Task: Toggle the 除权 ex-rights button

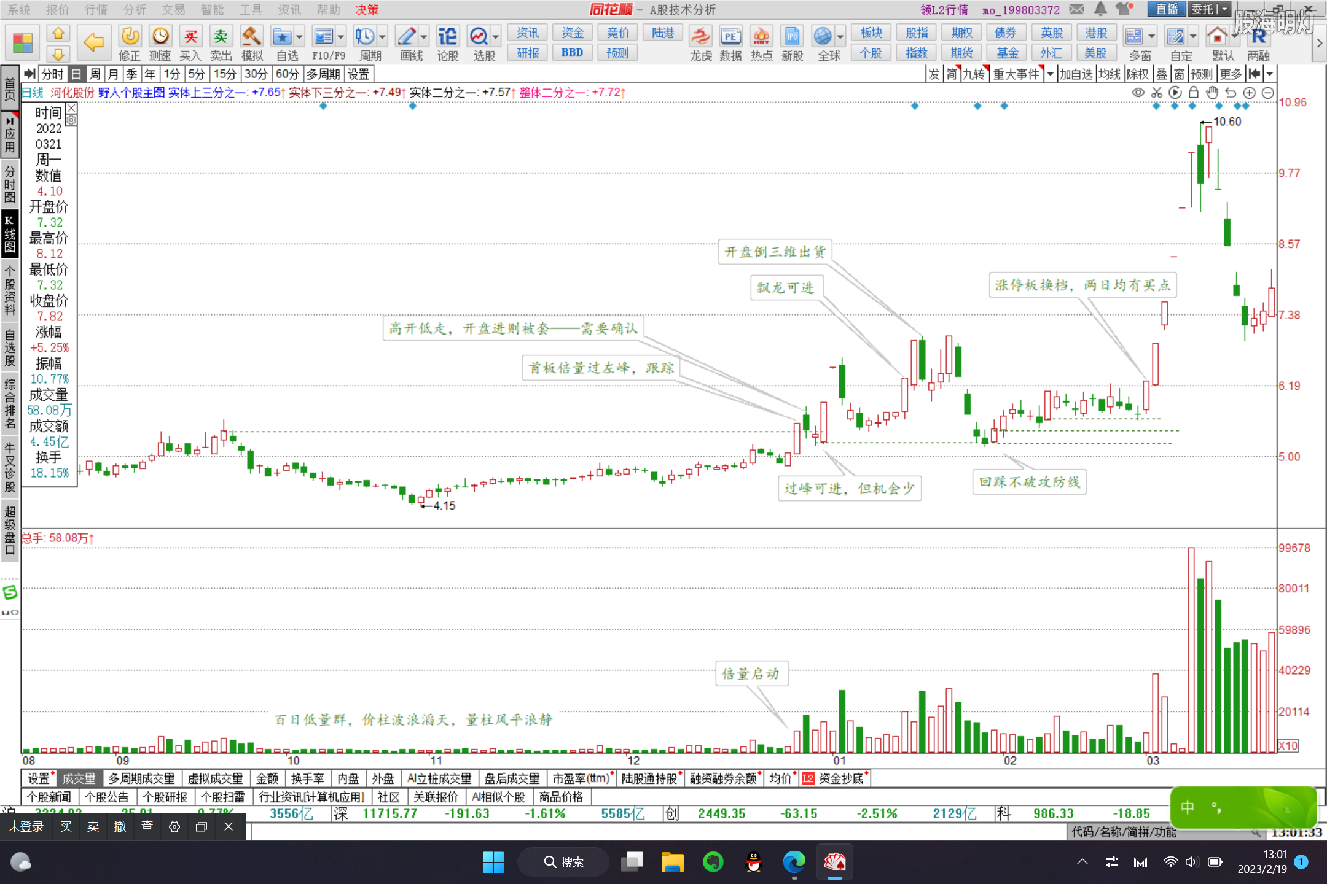Action: tap(1138, 74)
